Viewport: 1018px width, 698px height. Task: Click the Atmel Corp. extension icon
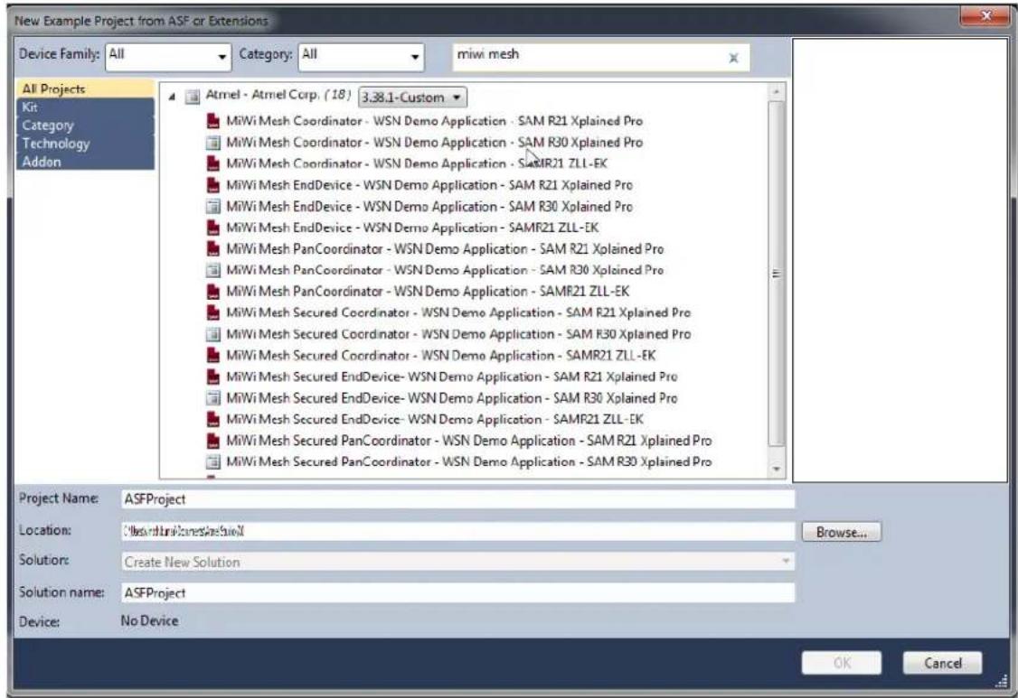point(193,97)
